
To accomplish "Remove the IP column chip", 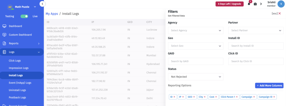I will [183, 97].
